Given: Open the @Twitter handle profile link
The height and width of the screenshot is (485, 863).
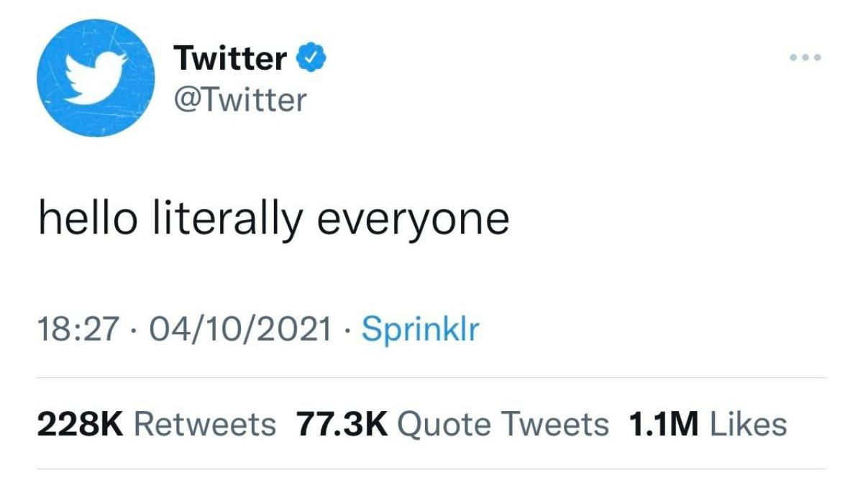Looking at the screenshot, I should pos(239,99).
